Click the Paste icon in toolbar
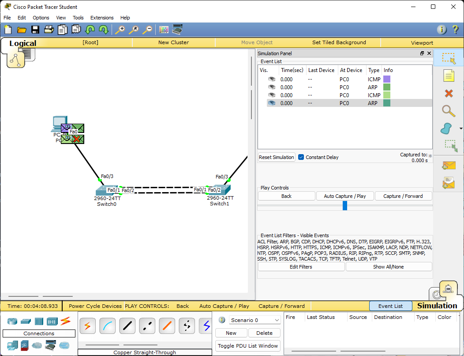 [x=76, y=30]
